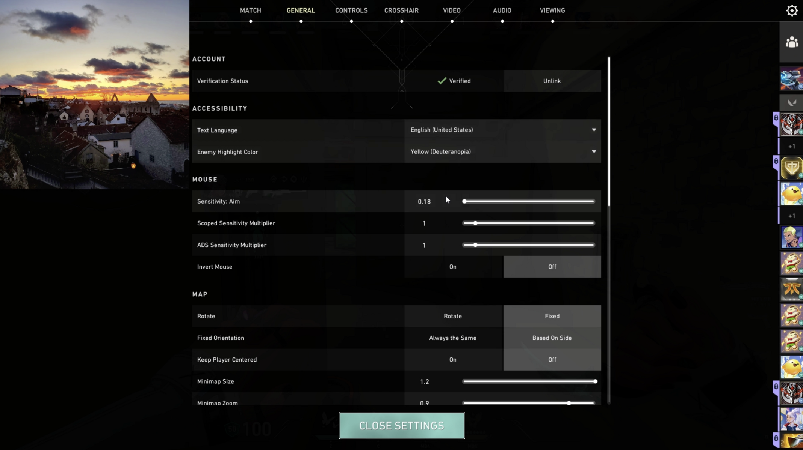Click the Sensitivity Aim value field
The height and width of the screenshot is (450, 803).
click(x=424, y=202)
